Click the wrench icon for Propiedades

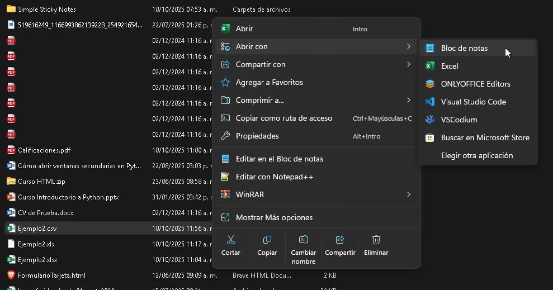225,136
